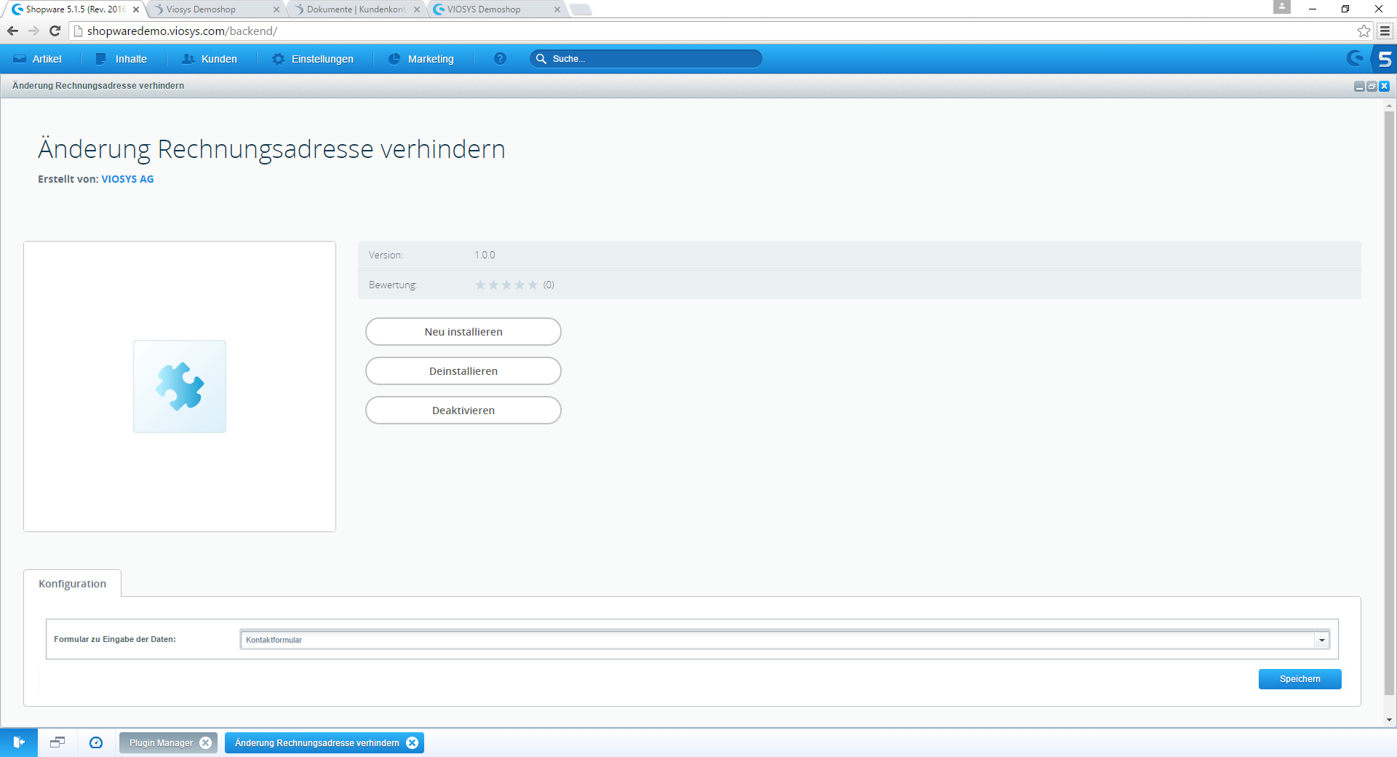Viewport: 1397px width, 757px height.
Task: Open the Inhalte menu
Action: point(122,59)
